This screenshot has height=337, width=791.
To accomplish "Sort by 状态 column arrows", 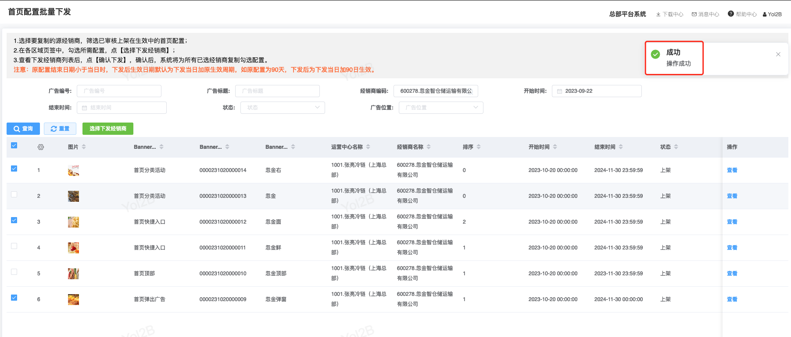I will (676, 147).
